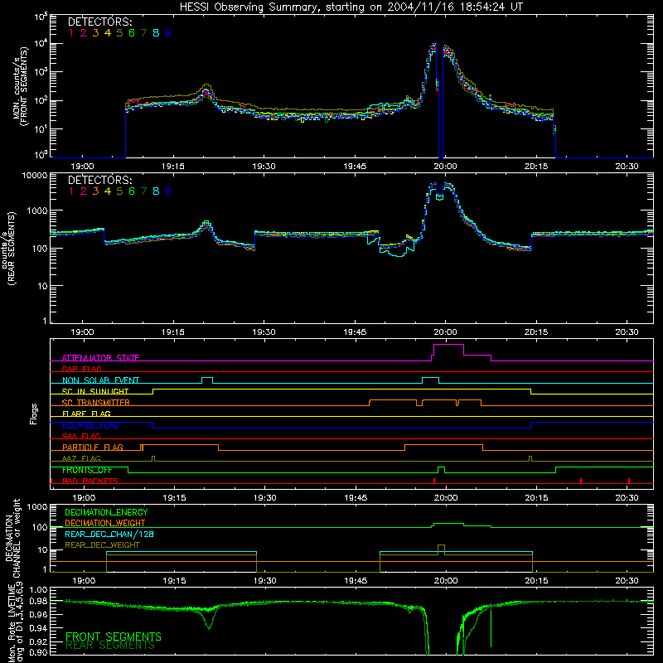Select blue detector 9 in the front segments legend
663x663 pixels.
168,33
